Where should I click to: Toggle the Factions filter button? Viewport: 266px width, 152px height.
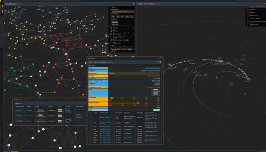[x=115, y=22]
